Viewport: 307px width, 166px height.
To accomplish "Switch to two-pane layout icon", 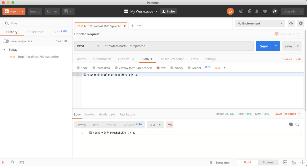I will (x=285, y=162).
